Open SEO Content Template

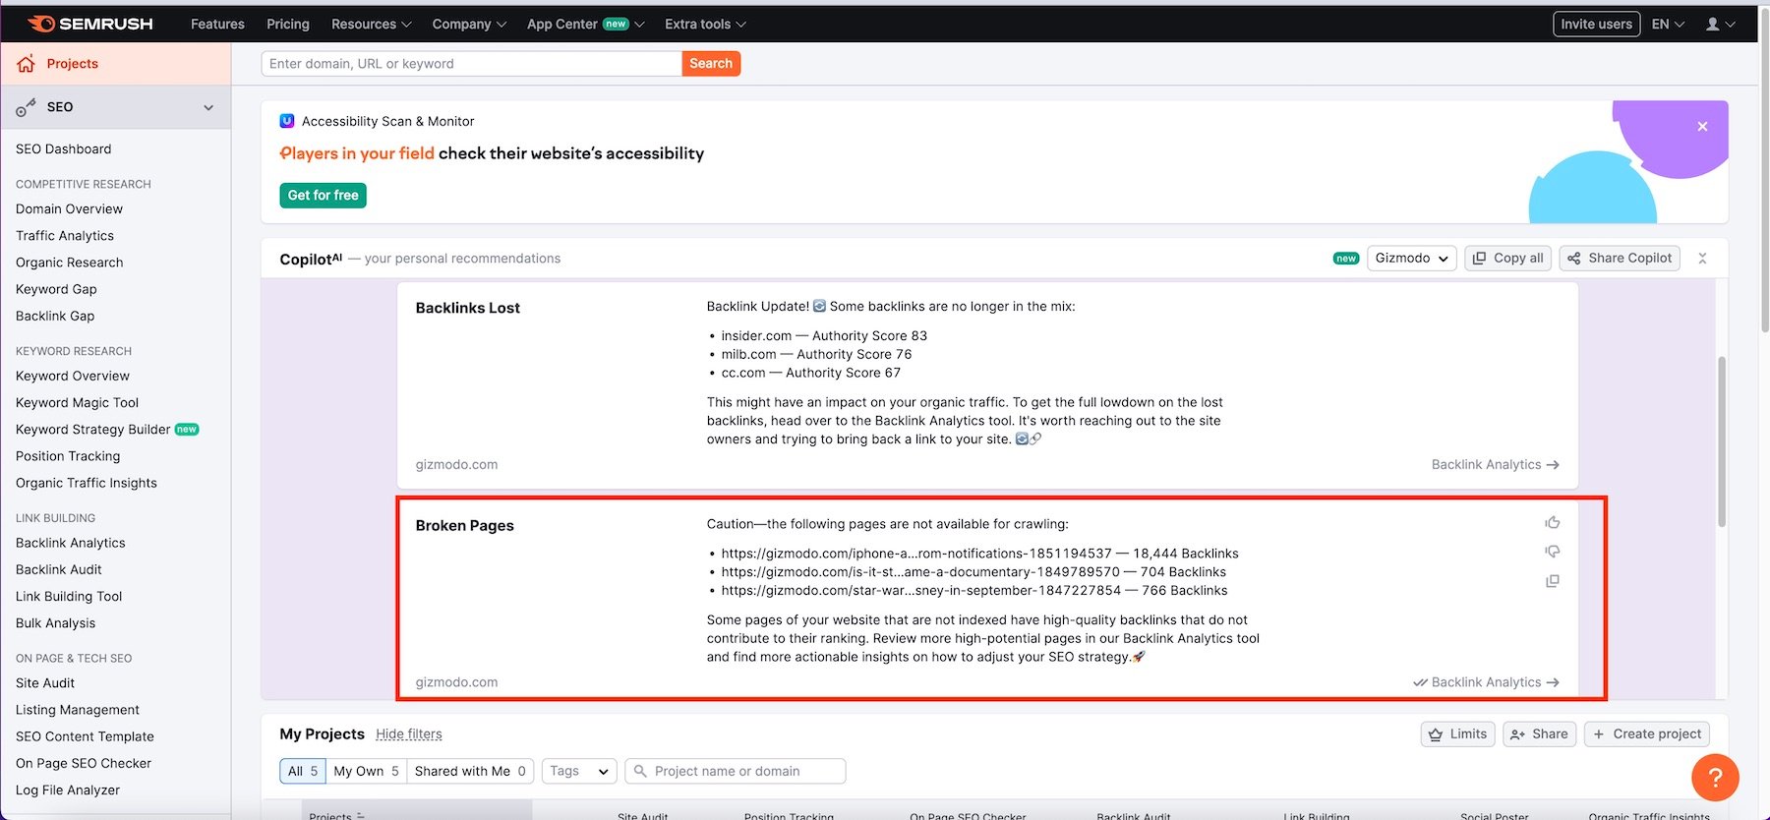(x=85, y=736)
